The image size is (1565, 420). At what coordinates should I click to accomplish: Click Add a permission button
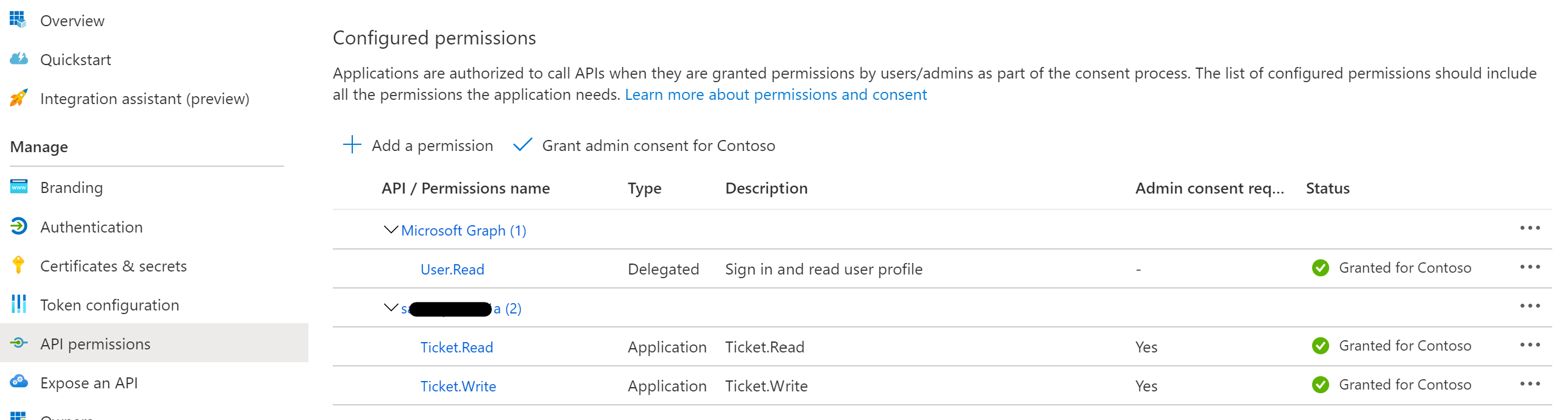tap(418, 145)
